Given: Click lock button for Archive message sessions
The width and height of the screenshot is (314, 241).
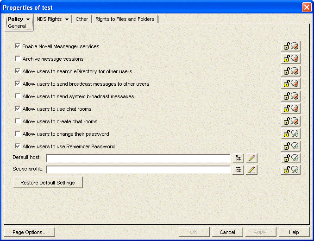Looking at the screenshot, I should [290, 59].
